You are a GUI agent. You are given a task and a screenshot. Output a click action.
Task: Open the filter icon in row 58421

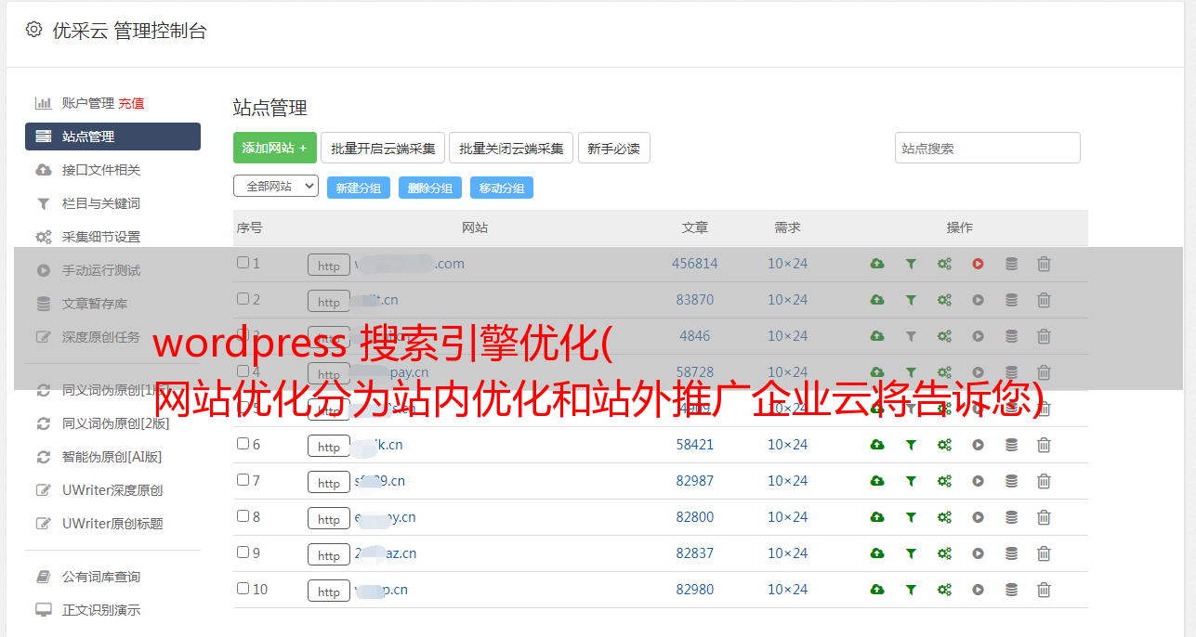[911, 445]
